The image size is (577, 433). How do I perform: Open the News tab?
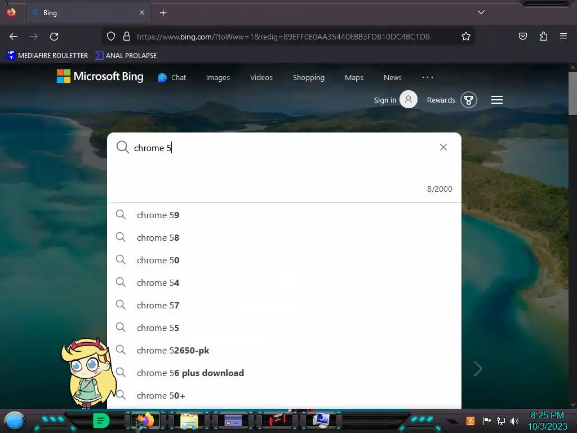point(393,78)
